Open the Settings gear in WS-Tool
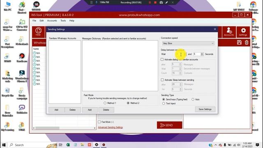 pos(243,32)
